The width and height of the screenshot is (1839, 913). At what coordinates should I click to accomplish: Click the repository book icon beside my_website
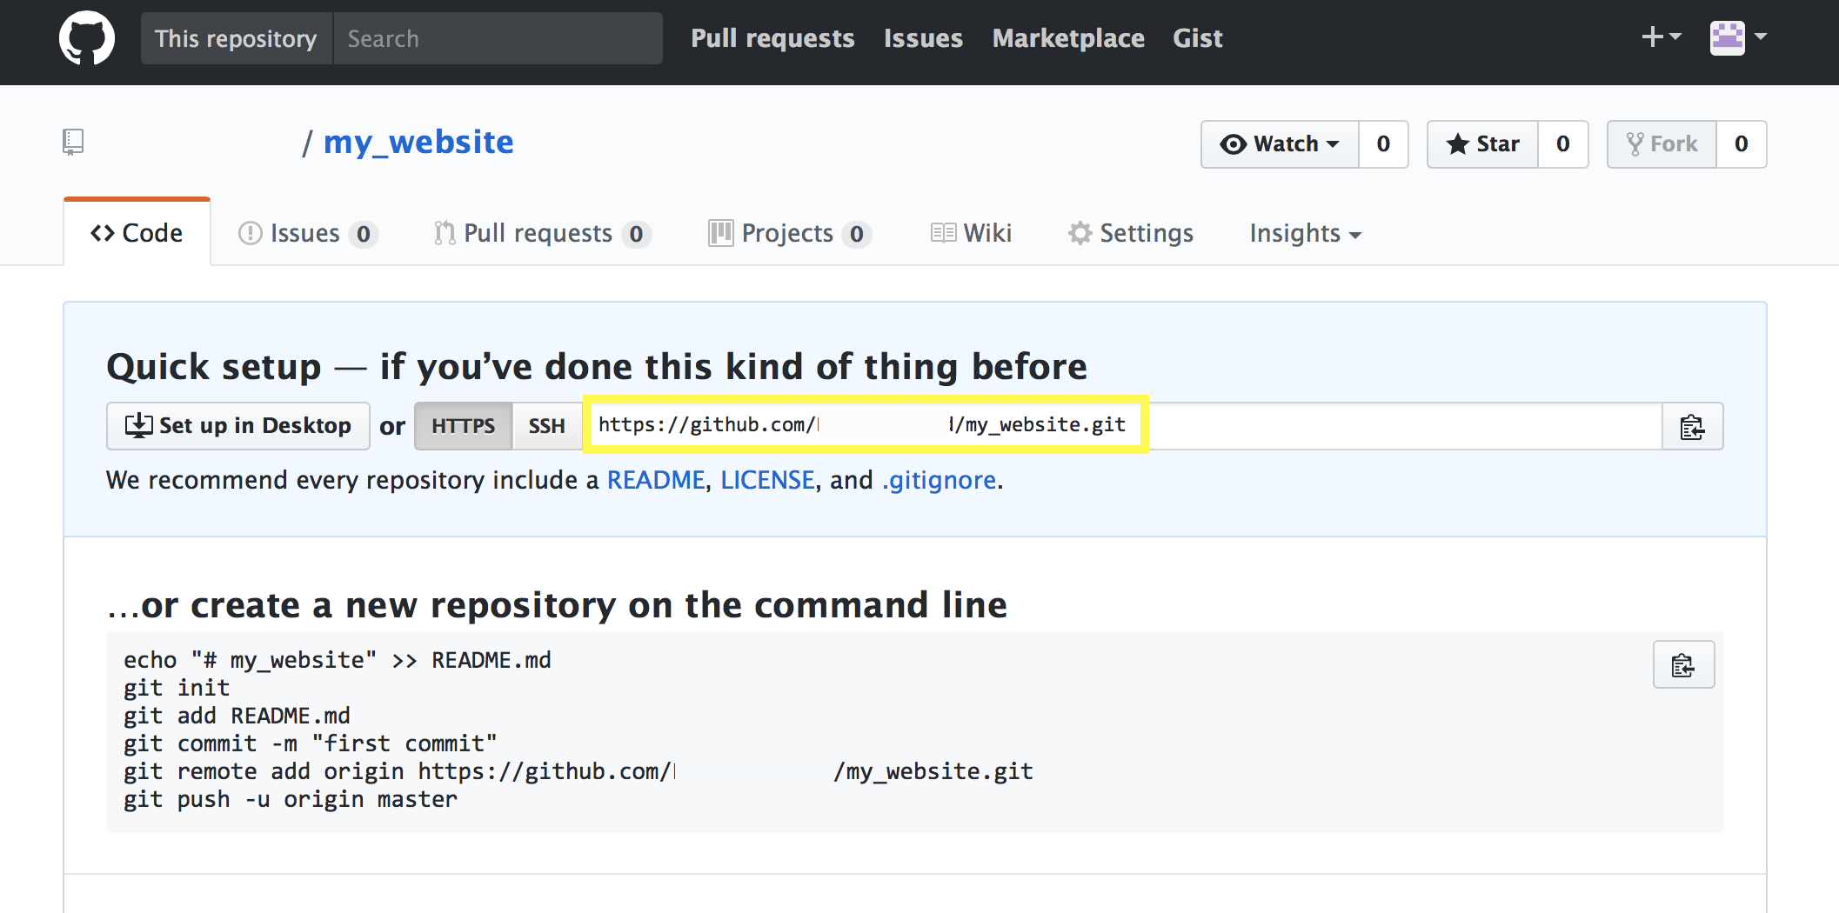point(73,142)
